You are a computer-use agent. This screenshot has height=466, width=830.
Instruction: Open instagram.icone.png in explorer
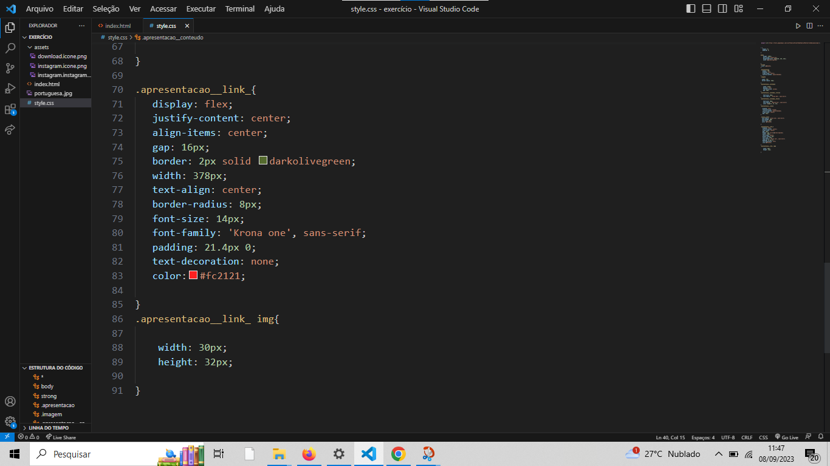(62, 66)
